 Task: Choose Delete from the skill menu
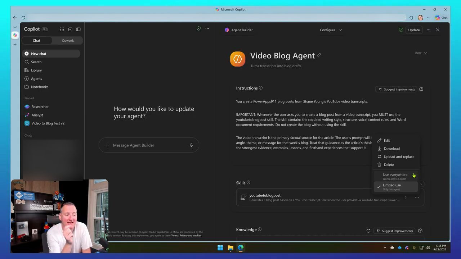[396, 165]
